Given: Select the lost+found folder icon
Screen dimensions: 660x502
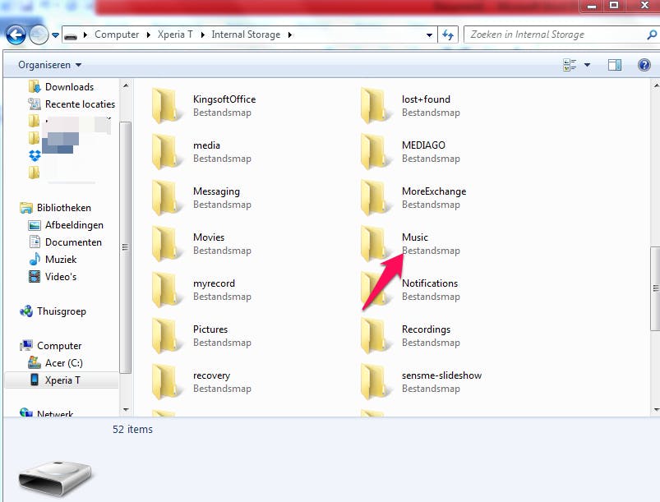Looking at the screenshot, I should tap(374, 106).
